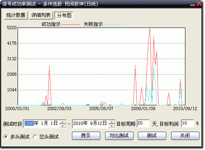Click the highlighted year 2000 in start date
The height and width of the screenshot is (150, 205).
pos(29,123)
